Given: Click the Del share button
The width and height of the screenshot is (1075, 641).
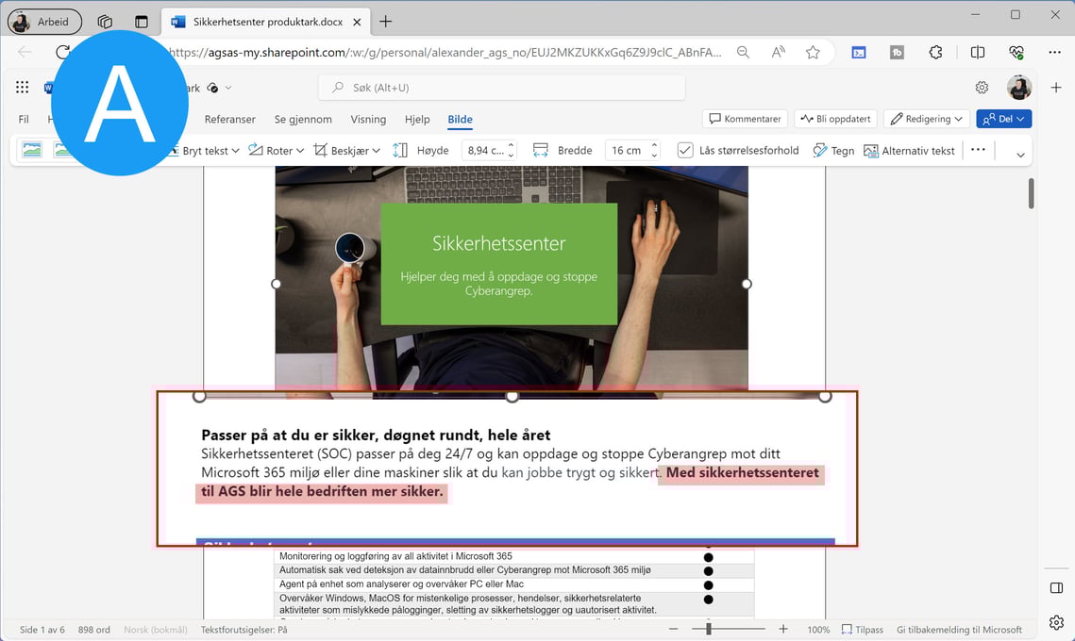Looking at the screenshot, I should (x=1003, y=119).
